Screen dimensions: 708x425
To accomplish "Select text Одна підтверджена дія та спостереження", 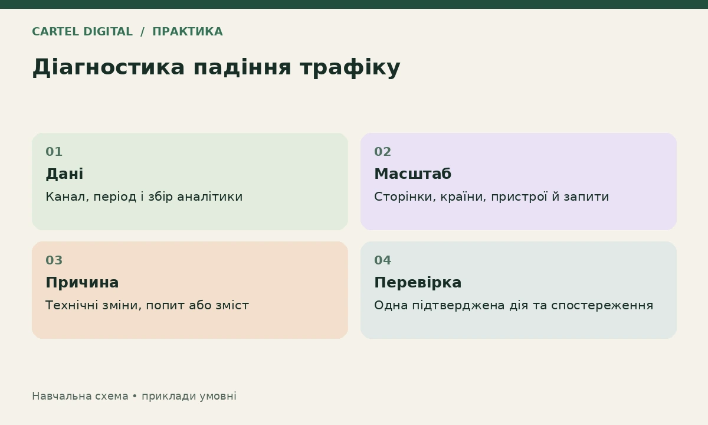I will coord(514,306).
